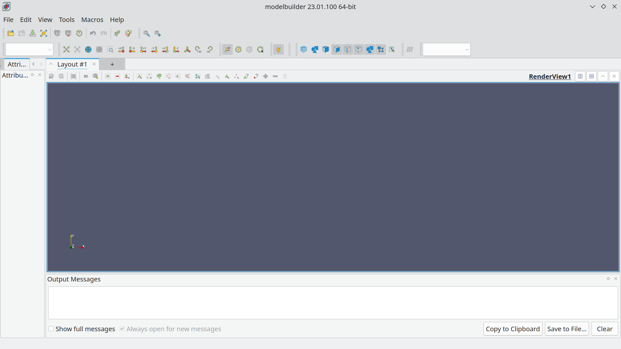Open the color palette icon
The width and height of the screenshot is (621, 349).
pyautogui.click(x=128, y=33)
